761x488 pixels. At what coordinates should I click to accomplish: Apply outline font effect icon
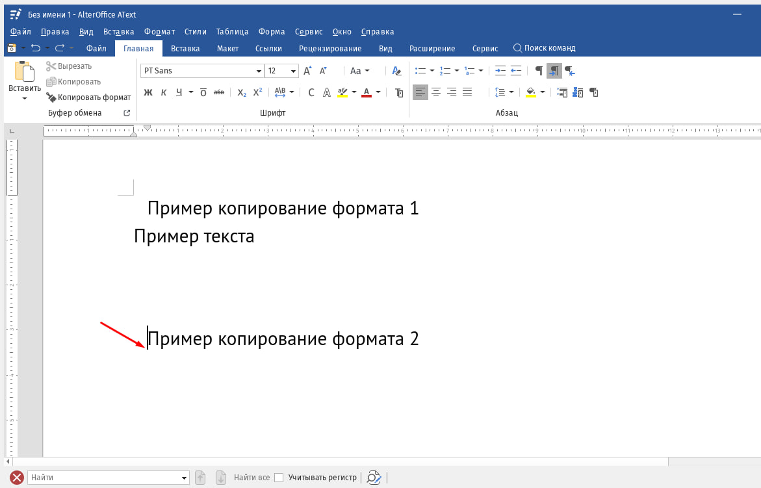pos(327,92)
